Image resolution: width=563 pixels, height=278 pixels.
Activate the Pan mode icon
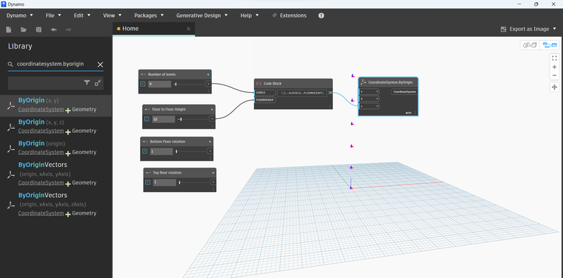coord(555,87)
